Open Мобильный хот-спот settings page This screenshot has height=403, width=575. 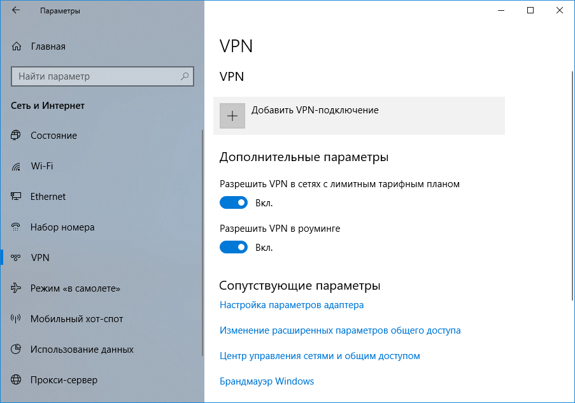tap(76, 319)
